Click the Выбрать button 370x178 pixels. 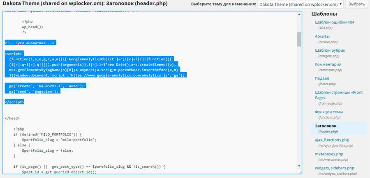click(356, 4)
